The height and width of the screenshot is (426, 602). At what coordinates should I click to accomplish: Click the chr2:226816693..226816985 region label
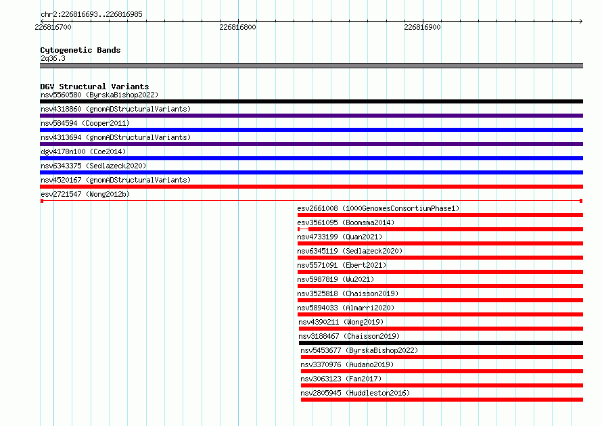(91, 14)
